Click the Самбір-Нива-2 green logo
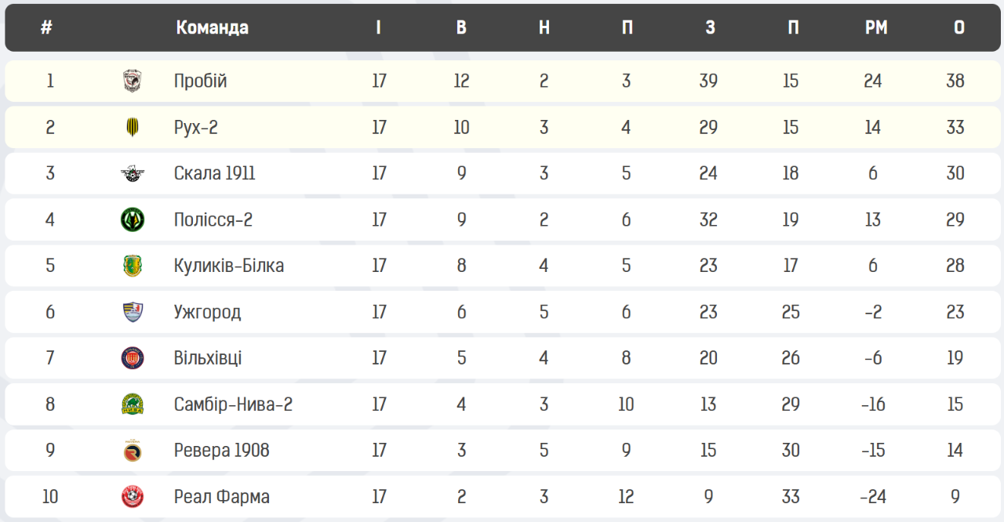The image size is (1004, 522). point(133,404)
